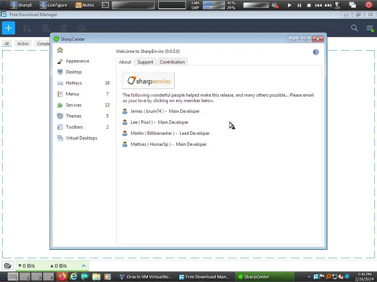Open the Themes section

tap(83, 116)
